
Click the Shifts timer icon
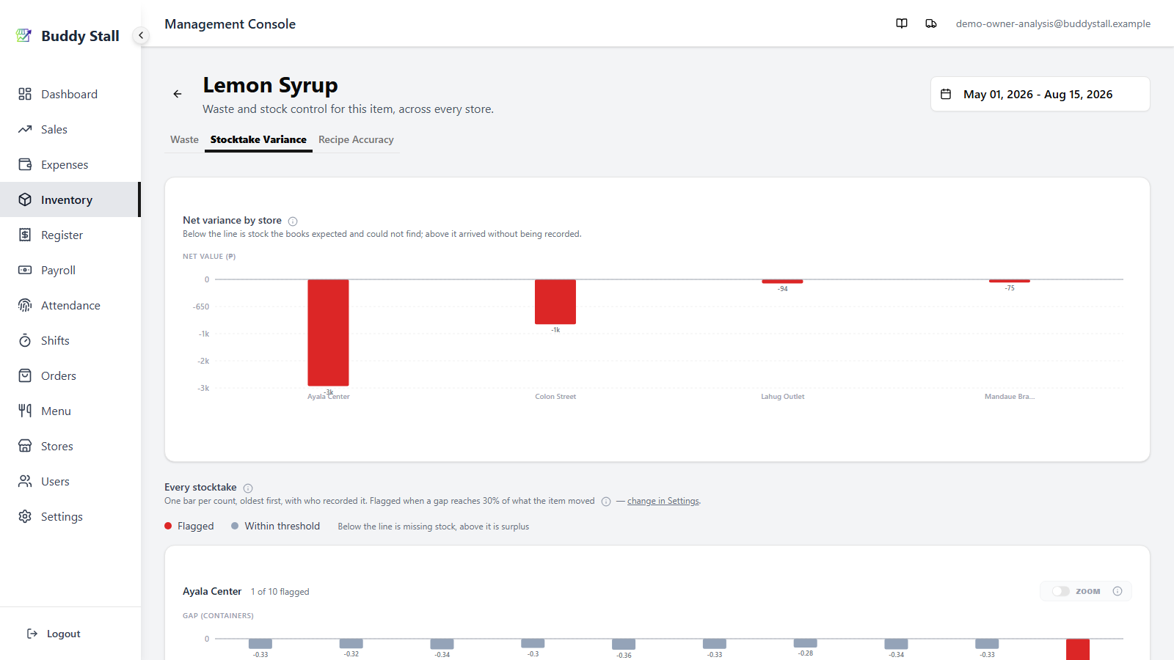pyautogui.click(x=25, y=340)
